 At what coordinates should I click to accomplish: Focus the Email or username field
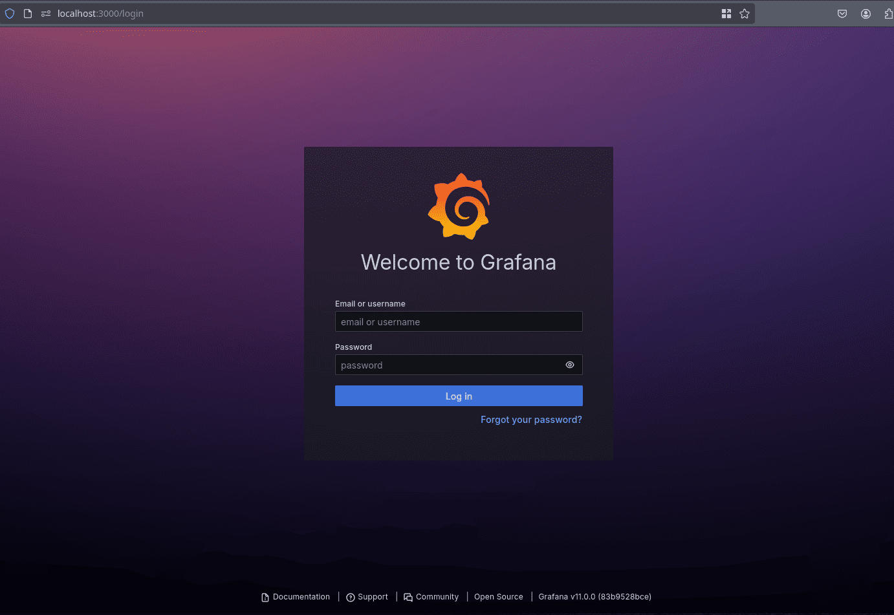coord(458,321)
